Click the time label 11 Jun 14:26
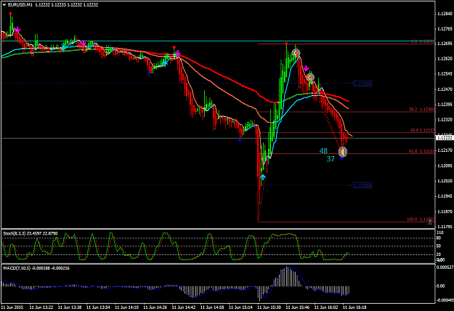 click(x=155, y=307)
